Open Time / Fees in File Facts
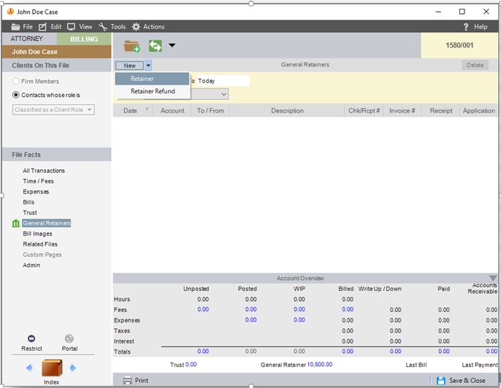The height and width of the screenshot is (388, 501). 38,181
